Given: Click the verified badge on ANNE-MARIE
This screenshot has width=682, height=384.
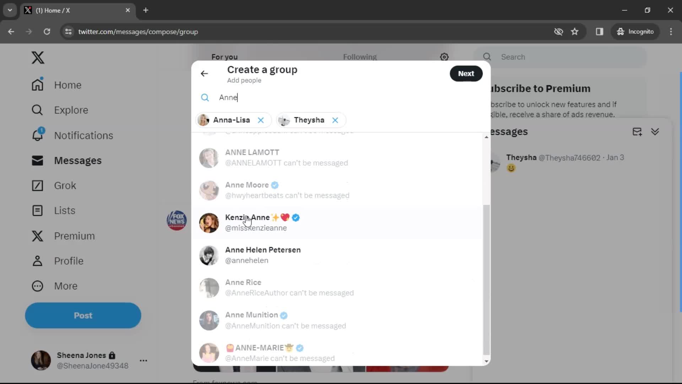Looking at the screenshot, I should [x=300, y=347].
